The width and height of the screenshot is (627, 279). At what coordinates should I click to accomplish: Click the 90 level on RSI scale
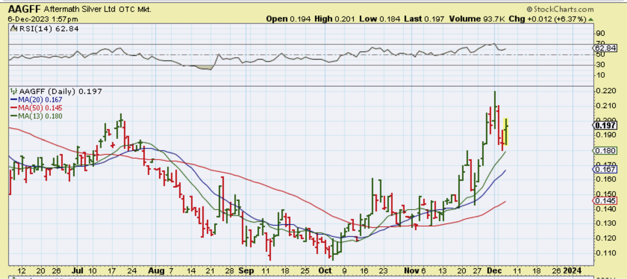[x=601, y=33]
